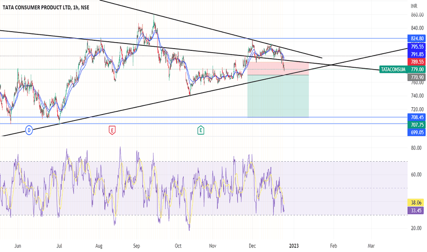Click the purple 33.45 RSI value label

coord(416,210)
